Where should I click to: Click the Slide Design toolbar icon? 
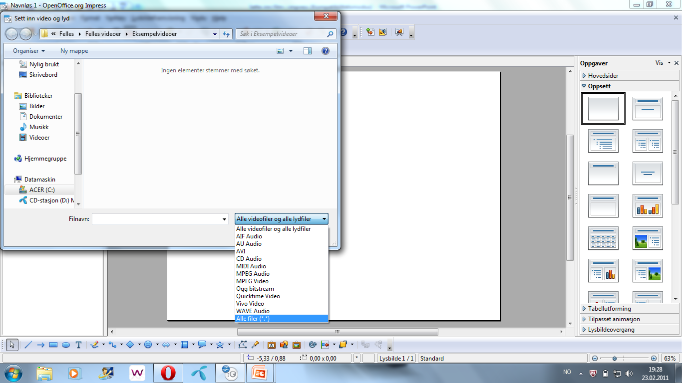coord(383,32)
